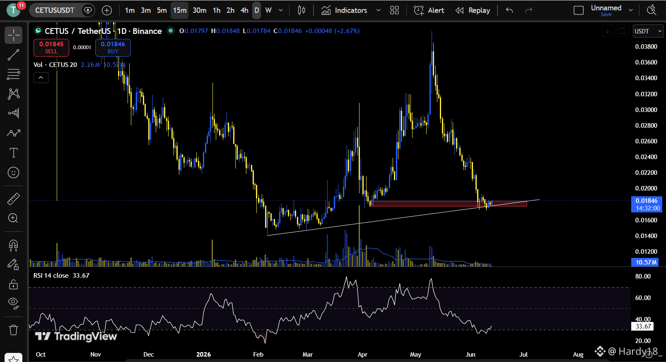Image resolution: width=666 pixels, height=362 pixels.
Task: Switch to the 15m timeframe
Action: 180,10
